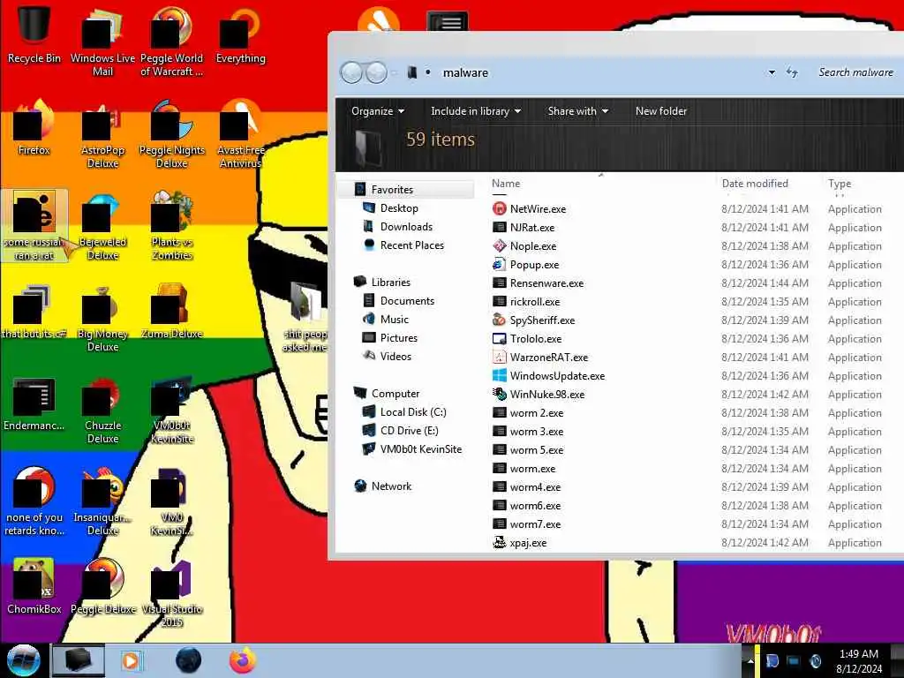Open Avast Free Antivirus desktop icon
The image size is (904, 678).
240,134
